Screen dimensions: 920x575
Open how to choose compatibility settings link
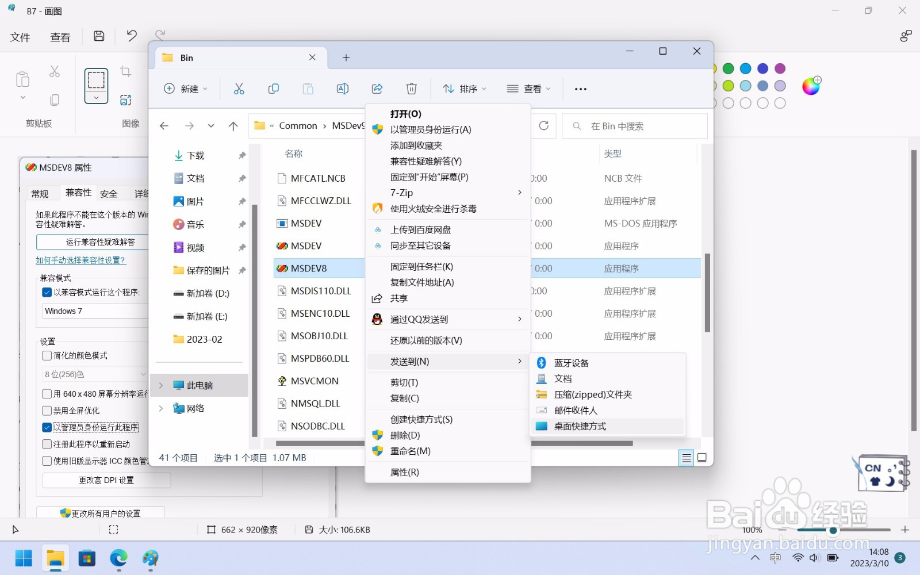[80, 260]
